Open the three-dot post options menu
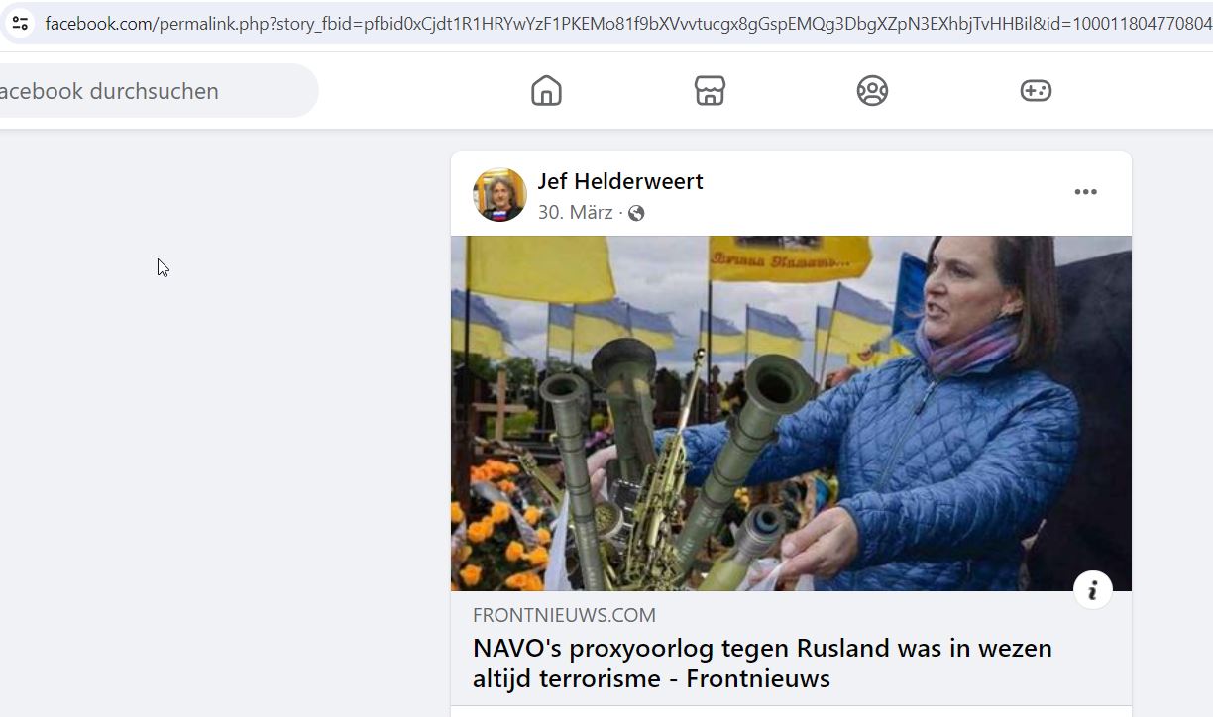1213x717 pixels. coord(1086,192)
